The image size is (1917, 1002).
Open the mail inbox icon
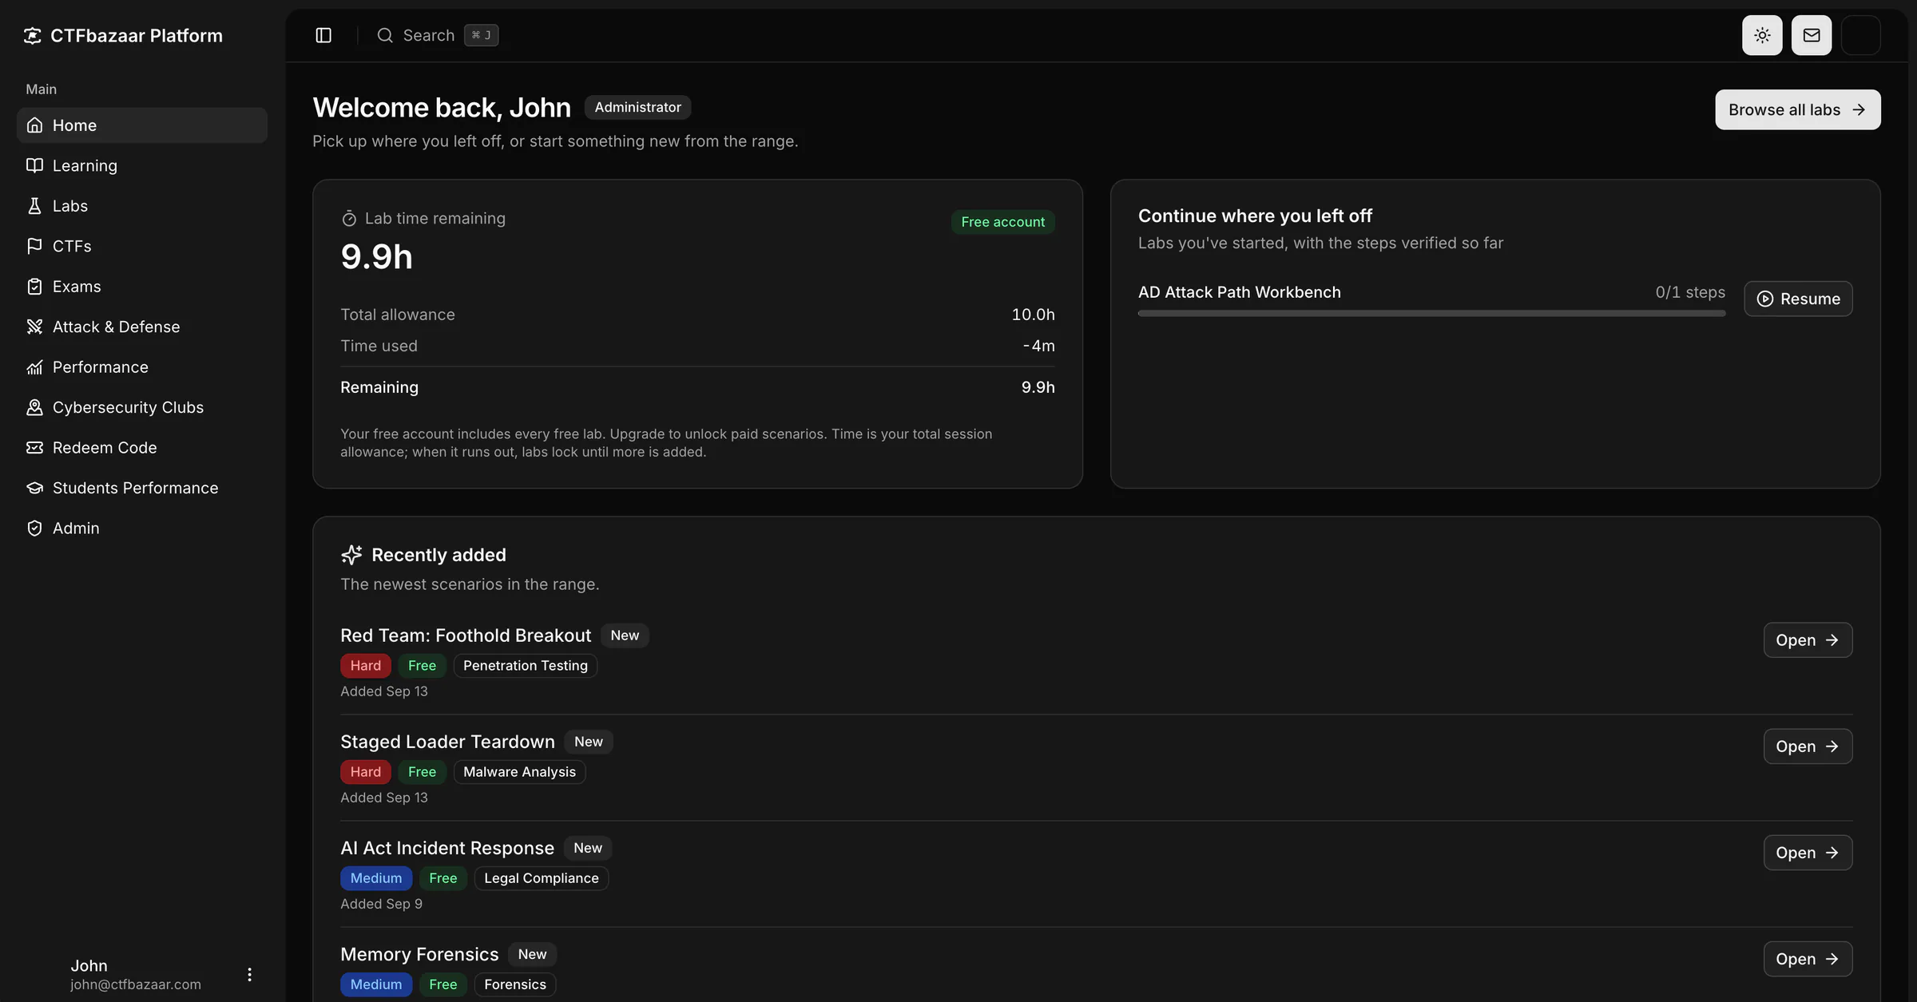(x=1812, y=35)
